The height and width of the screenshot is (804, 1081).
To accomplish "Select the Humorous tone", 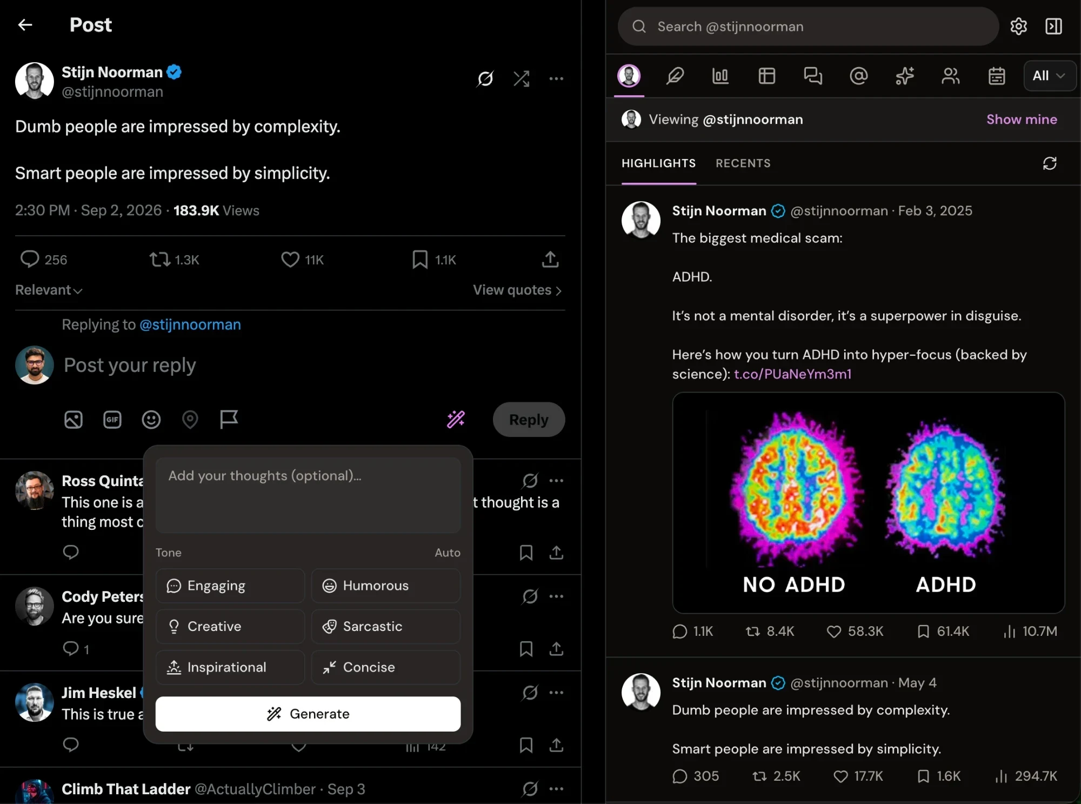I will (386, 586).
